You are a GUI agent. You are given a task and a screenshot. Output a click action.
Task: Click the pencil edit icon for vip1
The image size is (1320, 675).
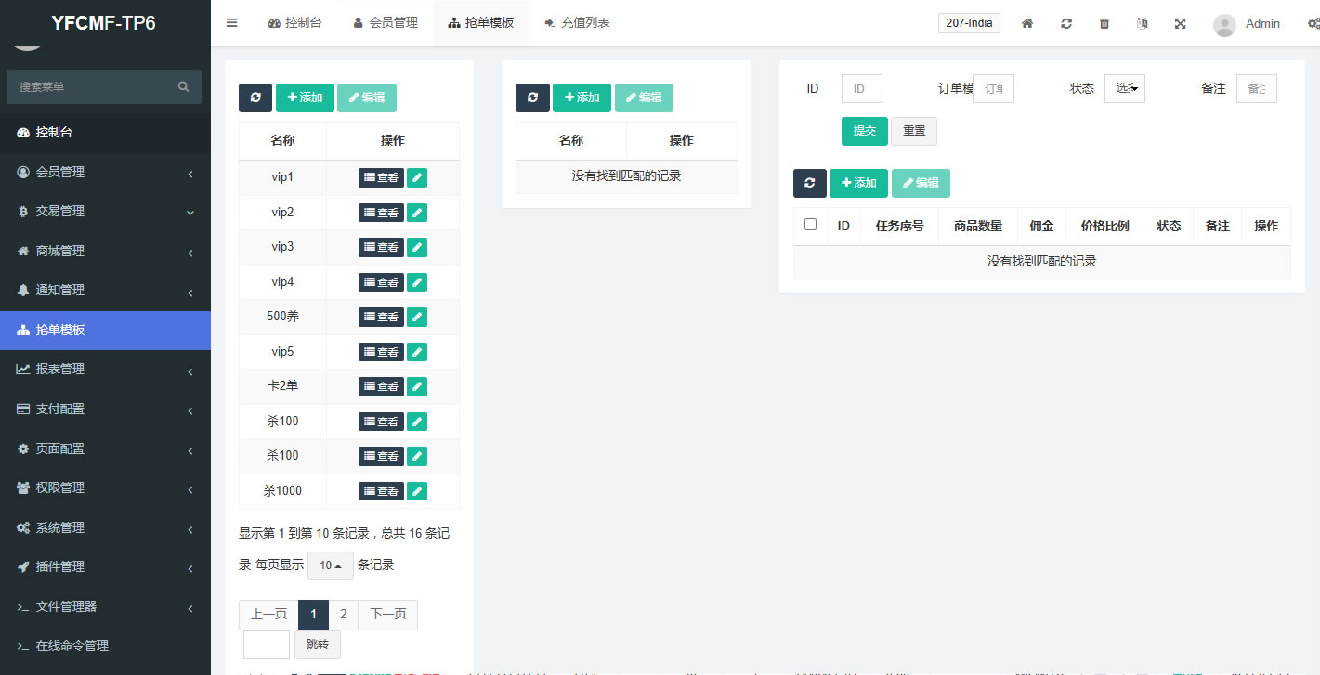[417, 177]
